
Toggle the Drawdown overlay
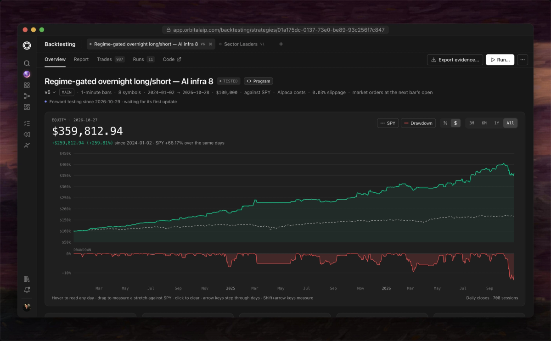[x=418, y=123]
